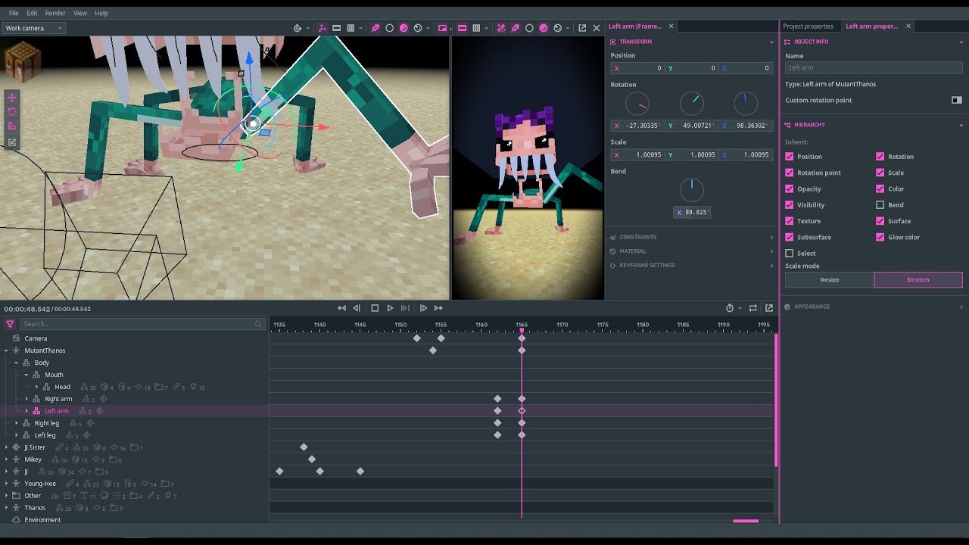The width and height of the screenshot is (969, 545).
Task: Click the Rotation X dial
Action: click(x=637, y=104)
